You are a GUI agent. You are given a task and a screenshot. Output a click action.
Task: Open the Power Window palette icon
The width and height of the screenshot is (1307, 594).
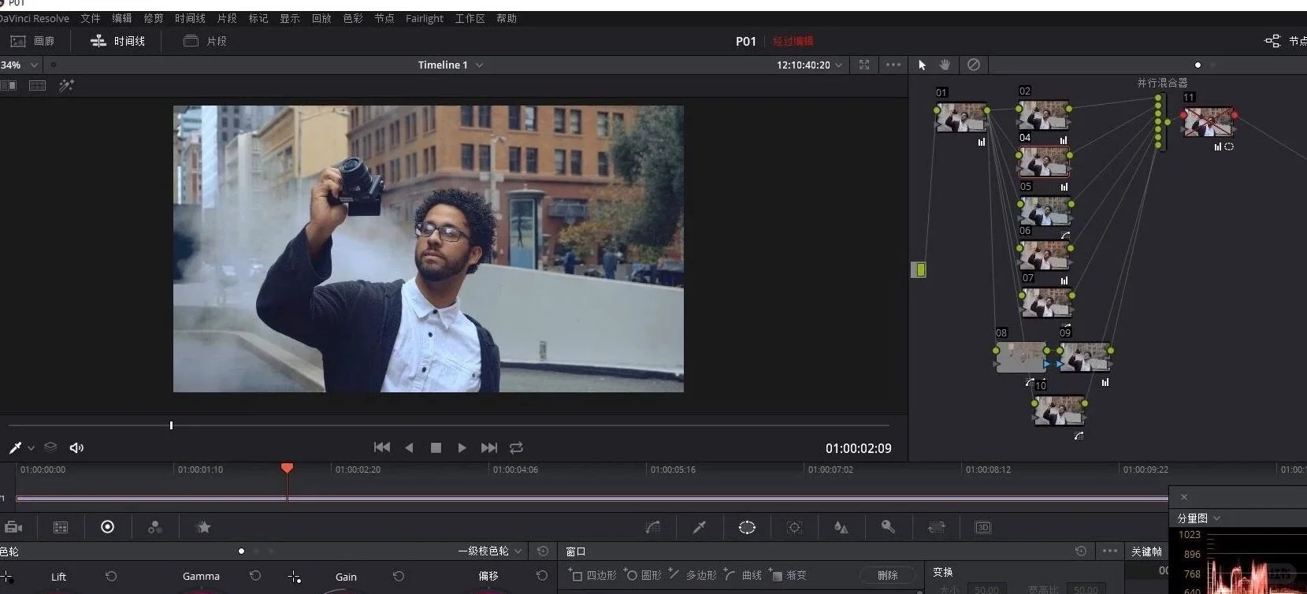tap(747, 527)
